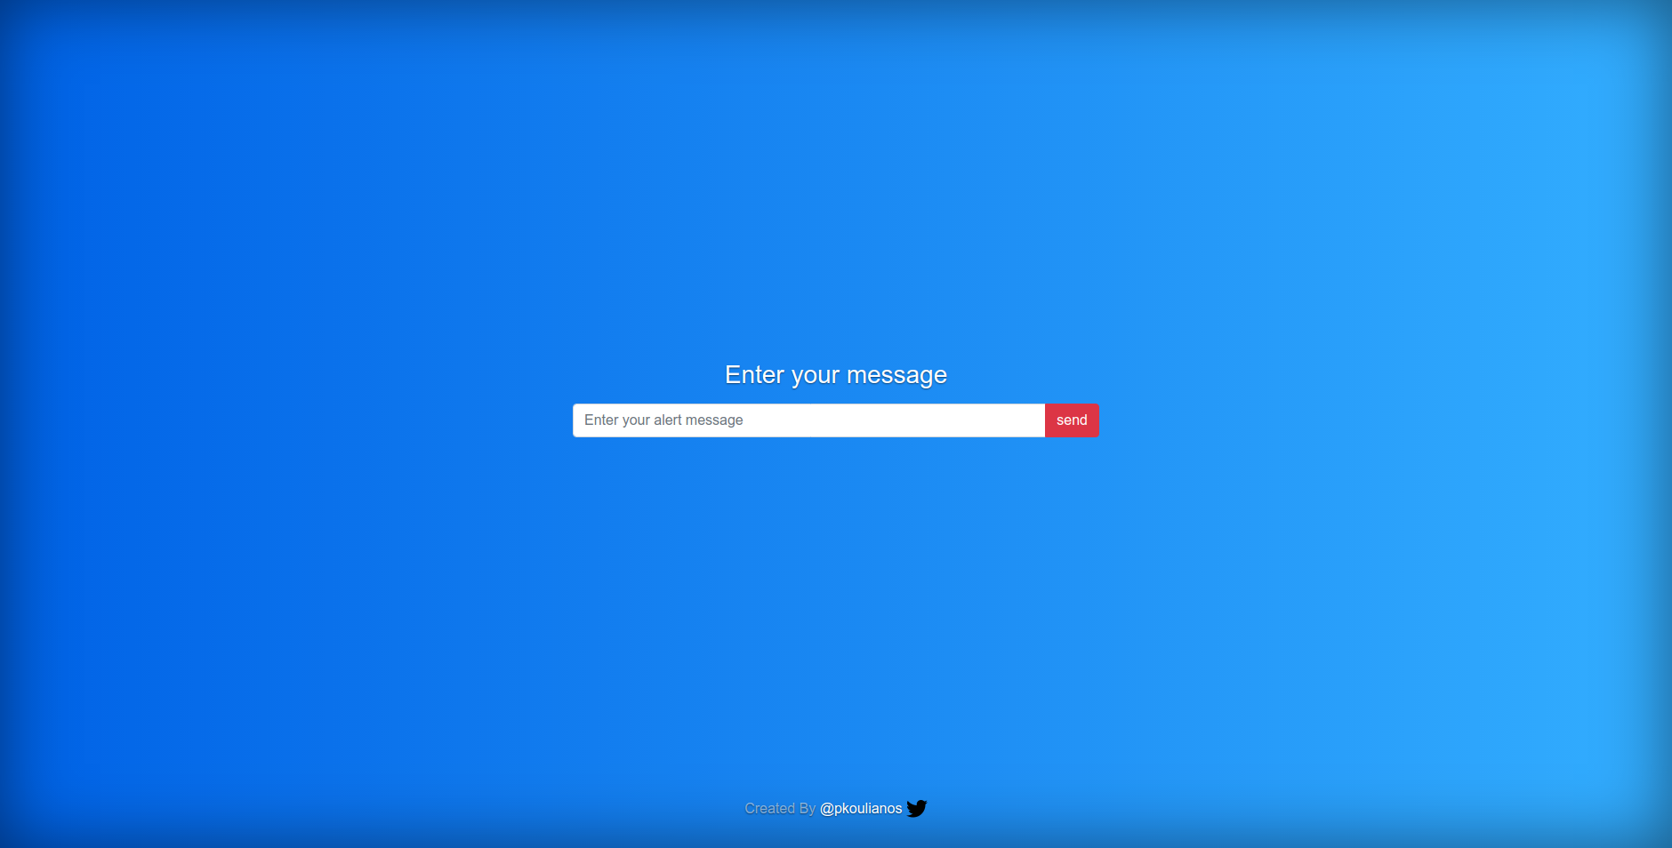
Task: Submit the message with the send button
Action: (1072, 420)
